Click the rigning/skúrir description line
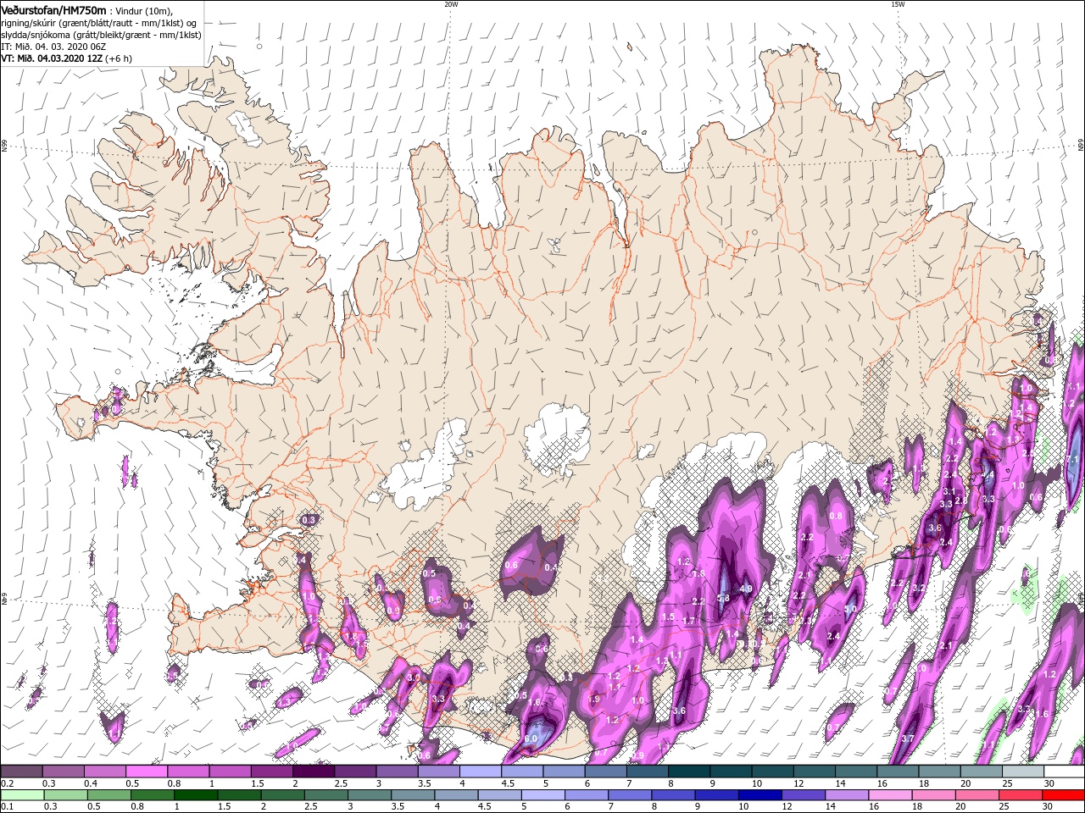 coord(100,23)
